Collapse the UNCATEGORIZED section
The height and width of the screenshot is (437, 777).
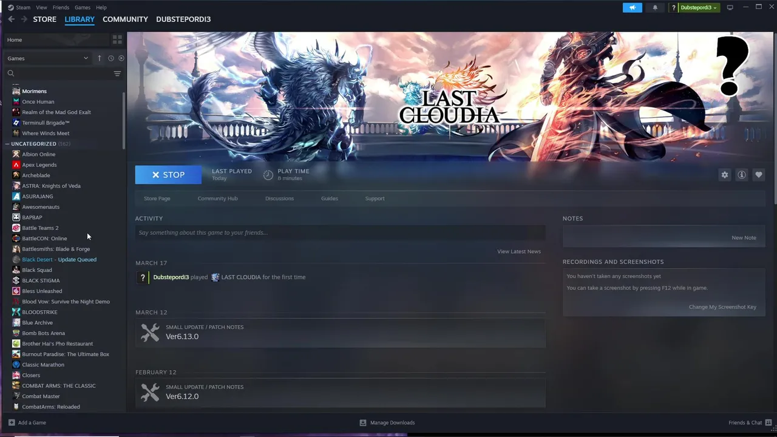point(7,144)
